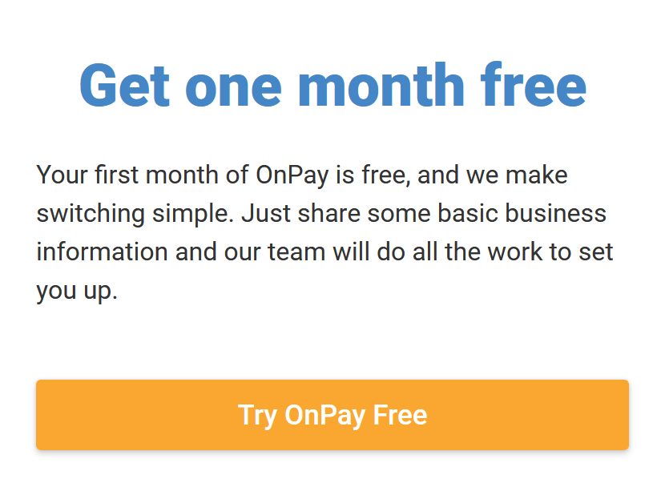Click the 'Get one month free' heading
The image size is (665, 479).
333,86
